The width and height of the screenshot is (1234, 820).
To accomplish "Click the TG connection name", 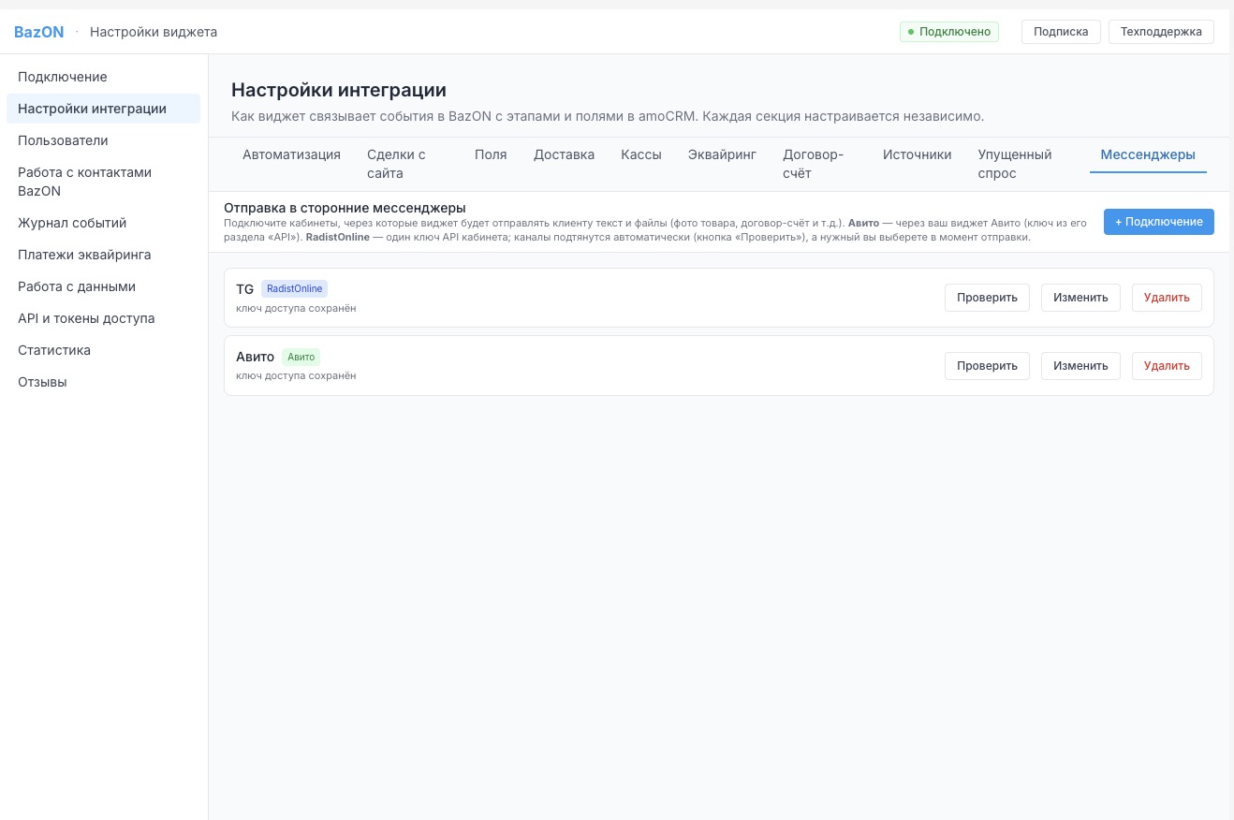I will pos(245,288).
